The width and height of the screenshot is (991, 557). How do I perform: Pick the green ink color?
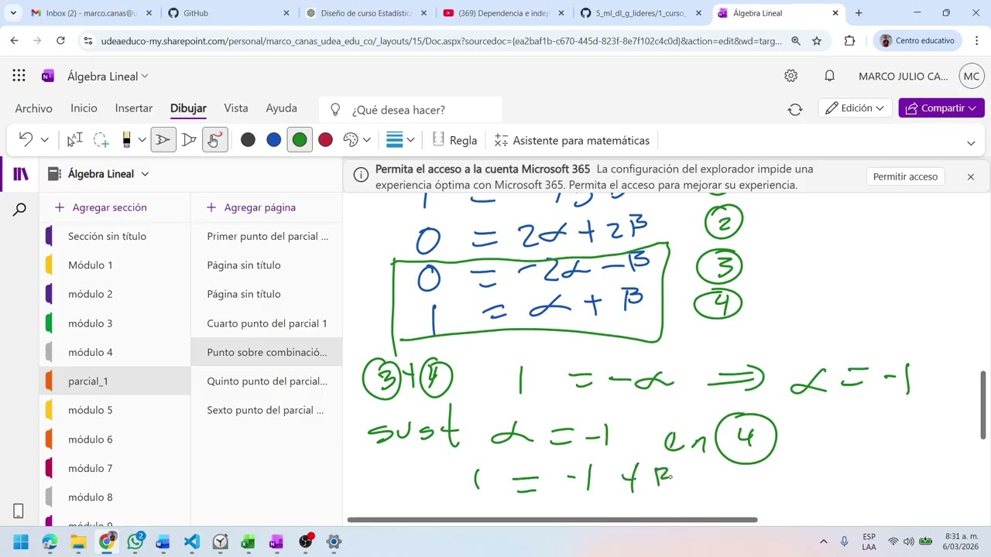pyautogui.click(x=300, y=140)
